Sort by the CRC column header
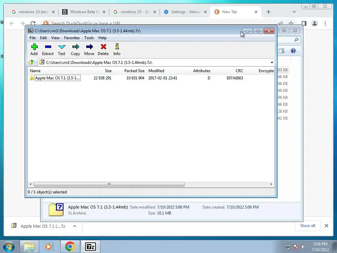The height and width of the screenshot is (253, 337). (228, 71)
